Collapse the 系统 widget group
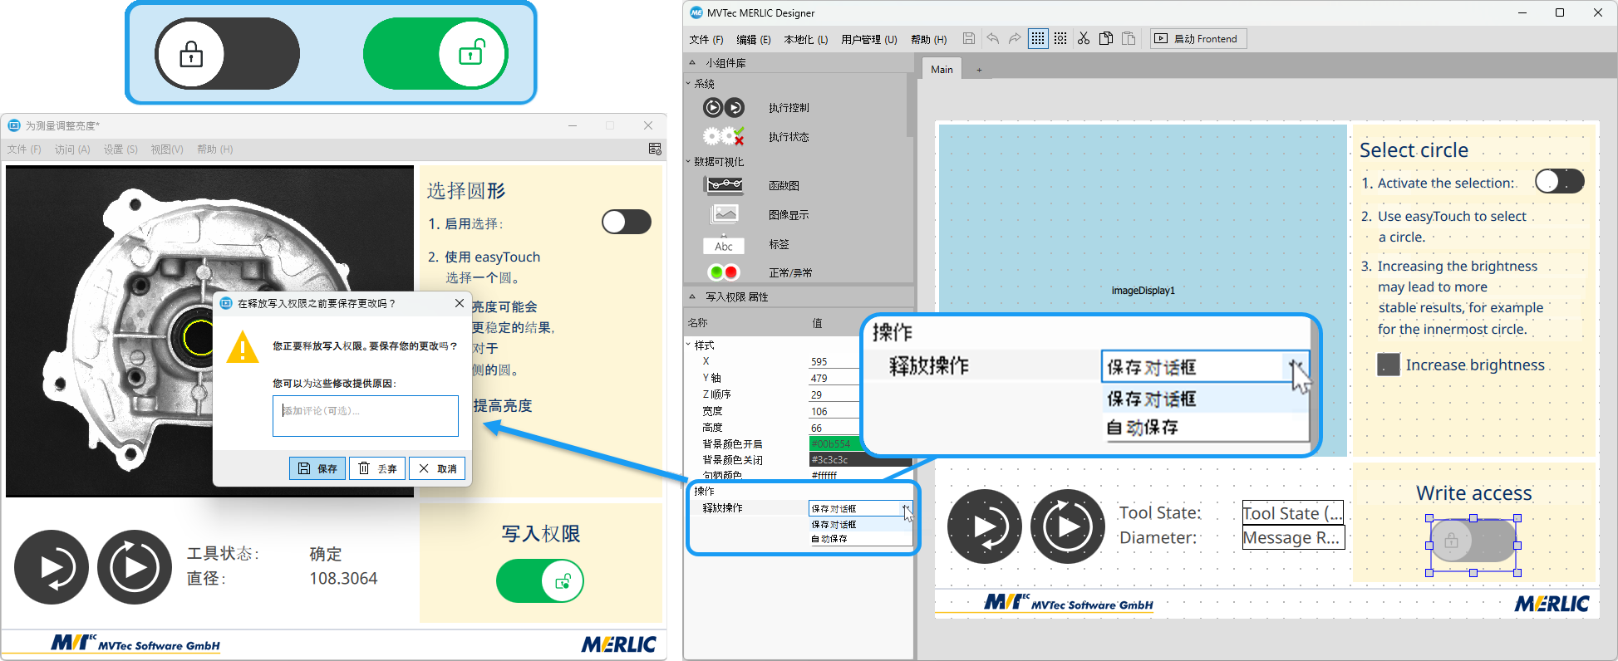The height and width of the screenshot is (661, 1618). tap(689, 84)
